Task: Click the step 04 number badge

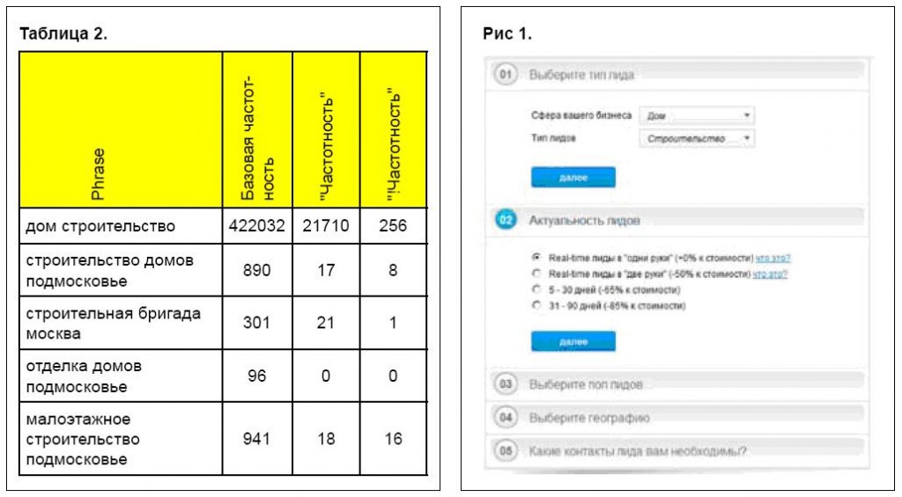Action: tap(506, 417)
